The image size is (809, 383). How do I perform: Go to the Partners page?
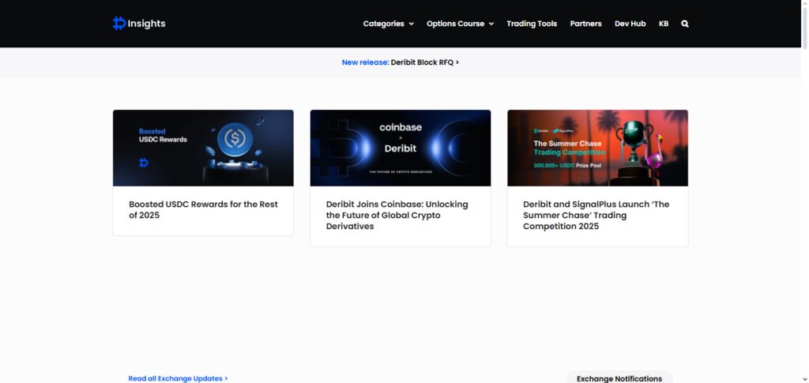(x=585, y=24)
